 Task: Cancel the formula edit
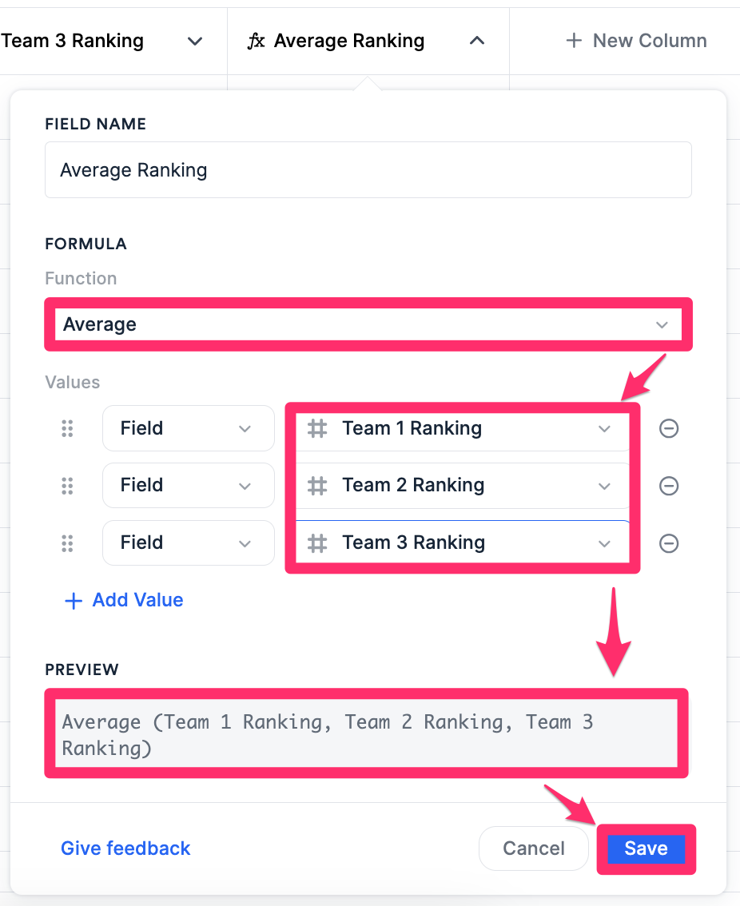click(533, 848)
